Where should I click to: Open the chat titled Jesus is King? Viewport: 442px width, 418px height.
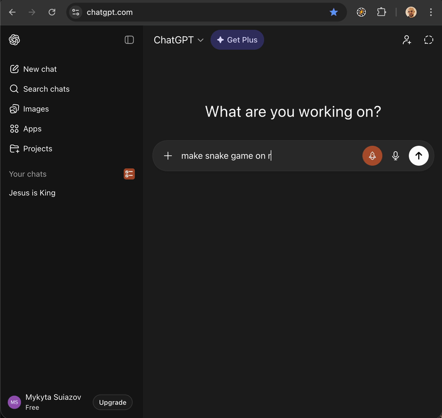[x=31, y=193]
